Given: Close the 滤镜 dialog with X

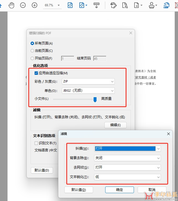Looking at the screenshot, I should [169, 134].
